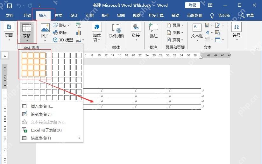Click the chart icon in the illustrations group

(x=79, y=32)
